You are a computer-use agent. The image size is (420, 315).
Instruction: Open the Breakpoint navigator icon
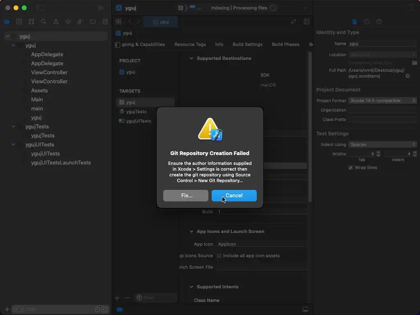point(93,22)
